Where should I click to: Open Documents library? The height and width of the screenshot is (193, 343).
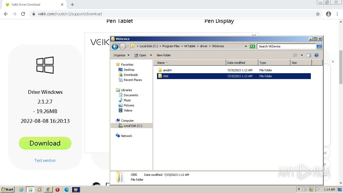pyautogui.click(x=131, y=95)
